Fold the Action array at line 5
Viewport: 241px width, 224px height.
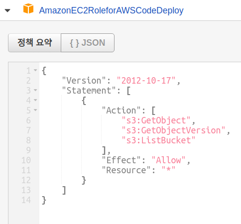(35, 110)
